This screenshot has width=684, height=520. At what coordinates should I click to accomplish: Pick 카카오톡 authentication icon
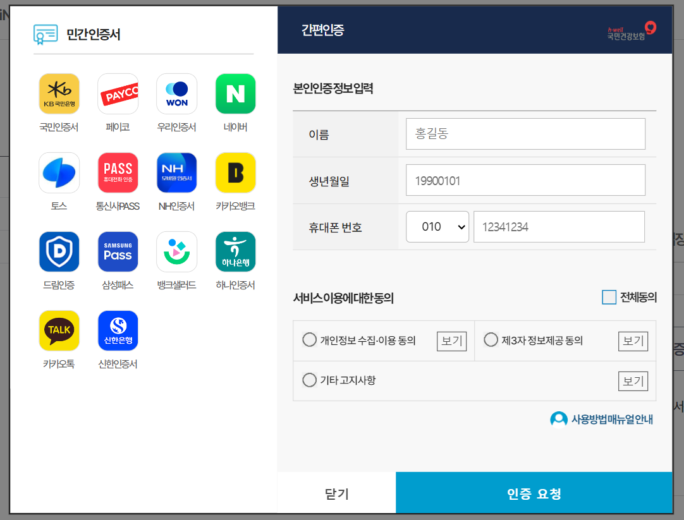coord(59,330)
